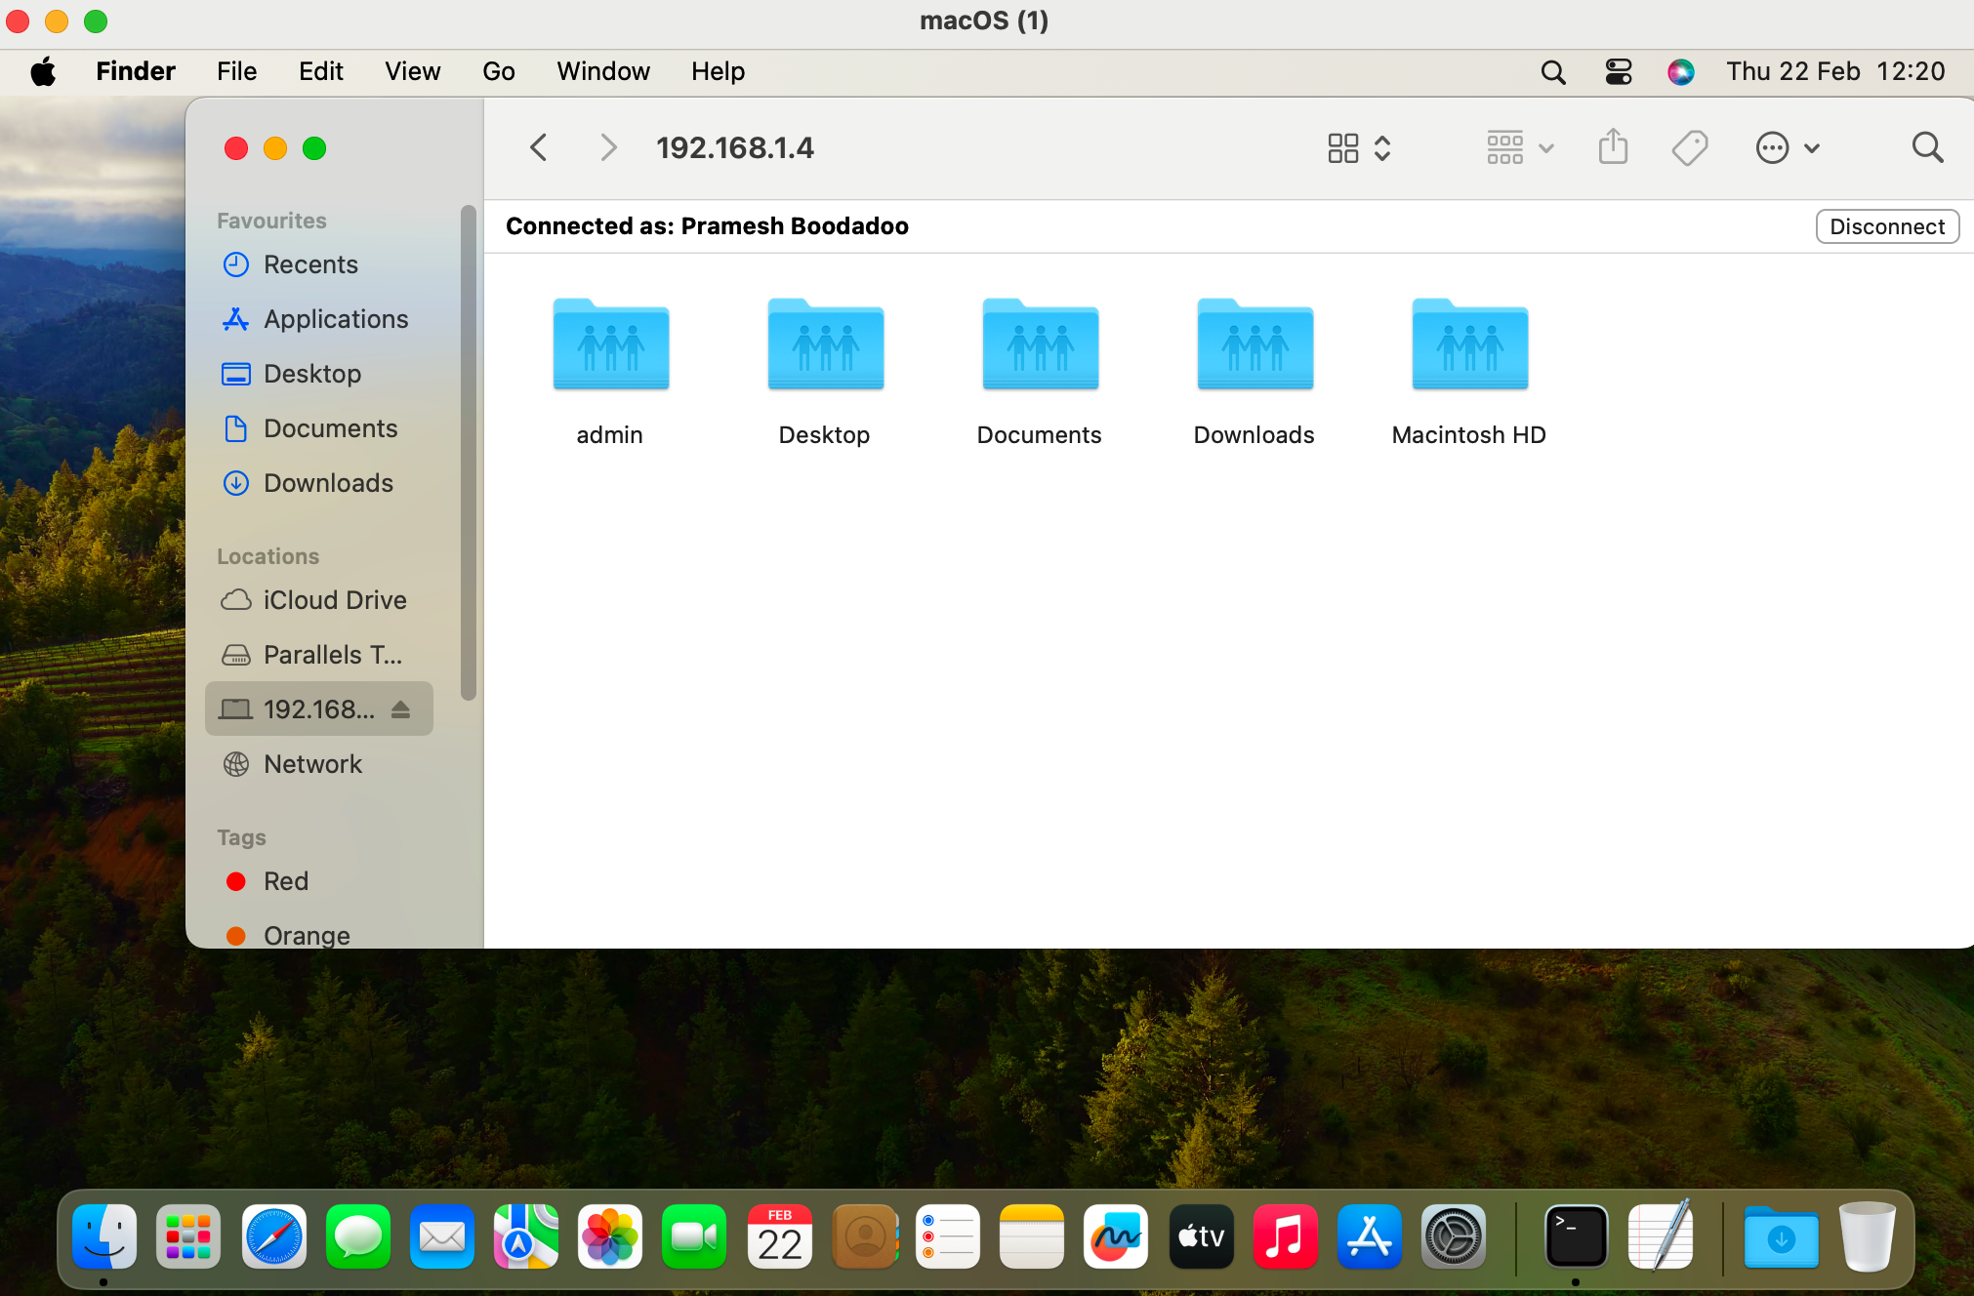Open the Macintosh HD shared folder
1974x1296 pixels.
coord(1469,373)
